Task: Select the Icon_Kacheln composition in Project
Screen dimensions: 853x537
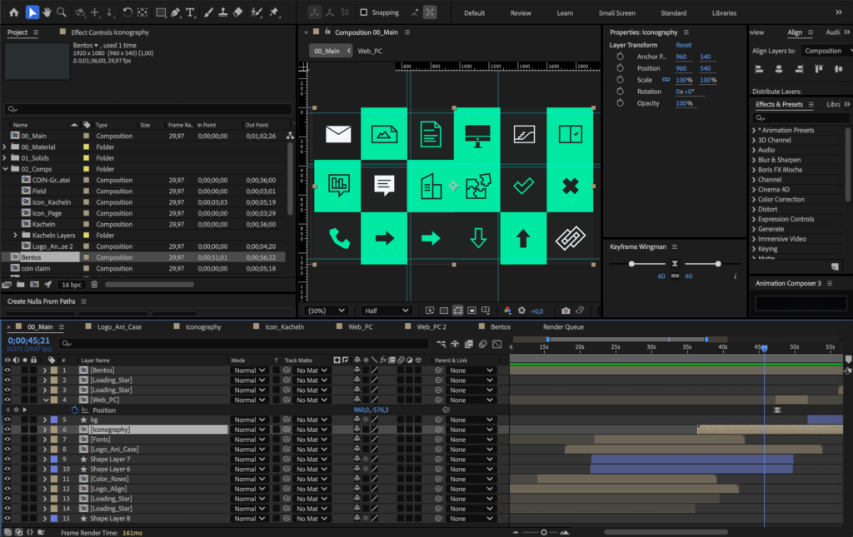Action: click(x=51, y=202)
